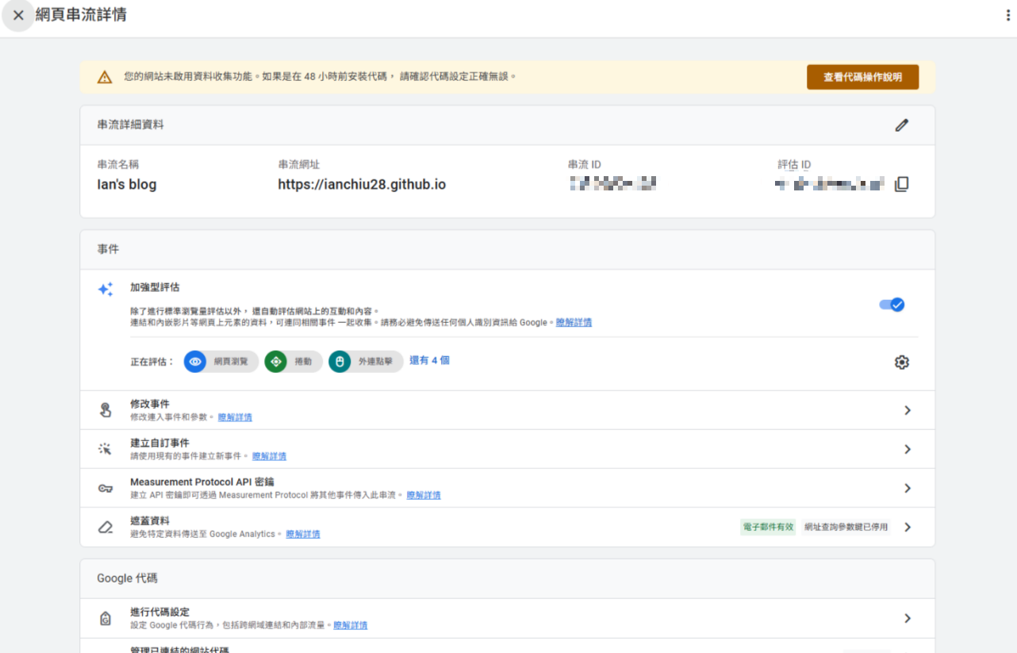Viewport: 1017px width, 653px height.
Task: Edit stream details with the pencil icon
Action: pos(901,125)
